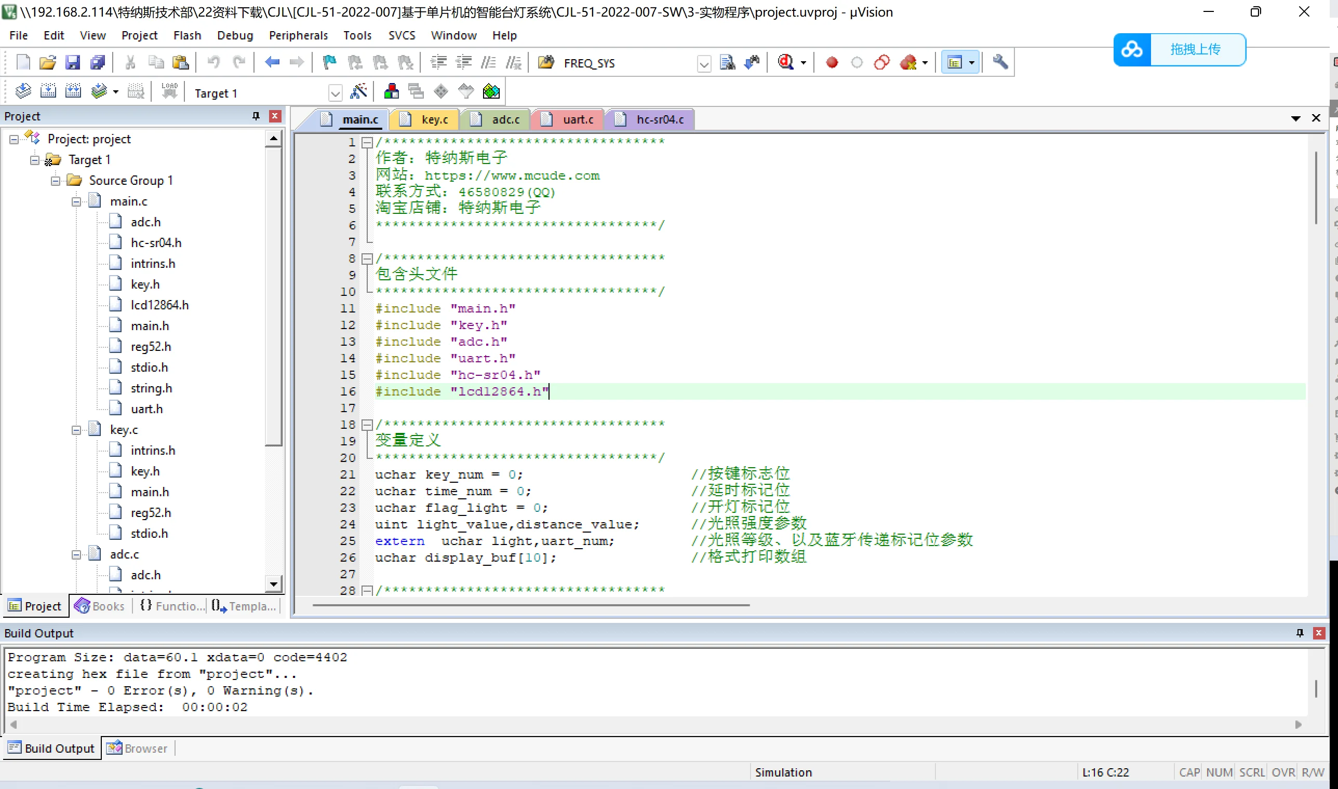Open the Peripherals menu
This screenshot has width=1338, height=789.
point(298,35)
